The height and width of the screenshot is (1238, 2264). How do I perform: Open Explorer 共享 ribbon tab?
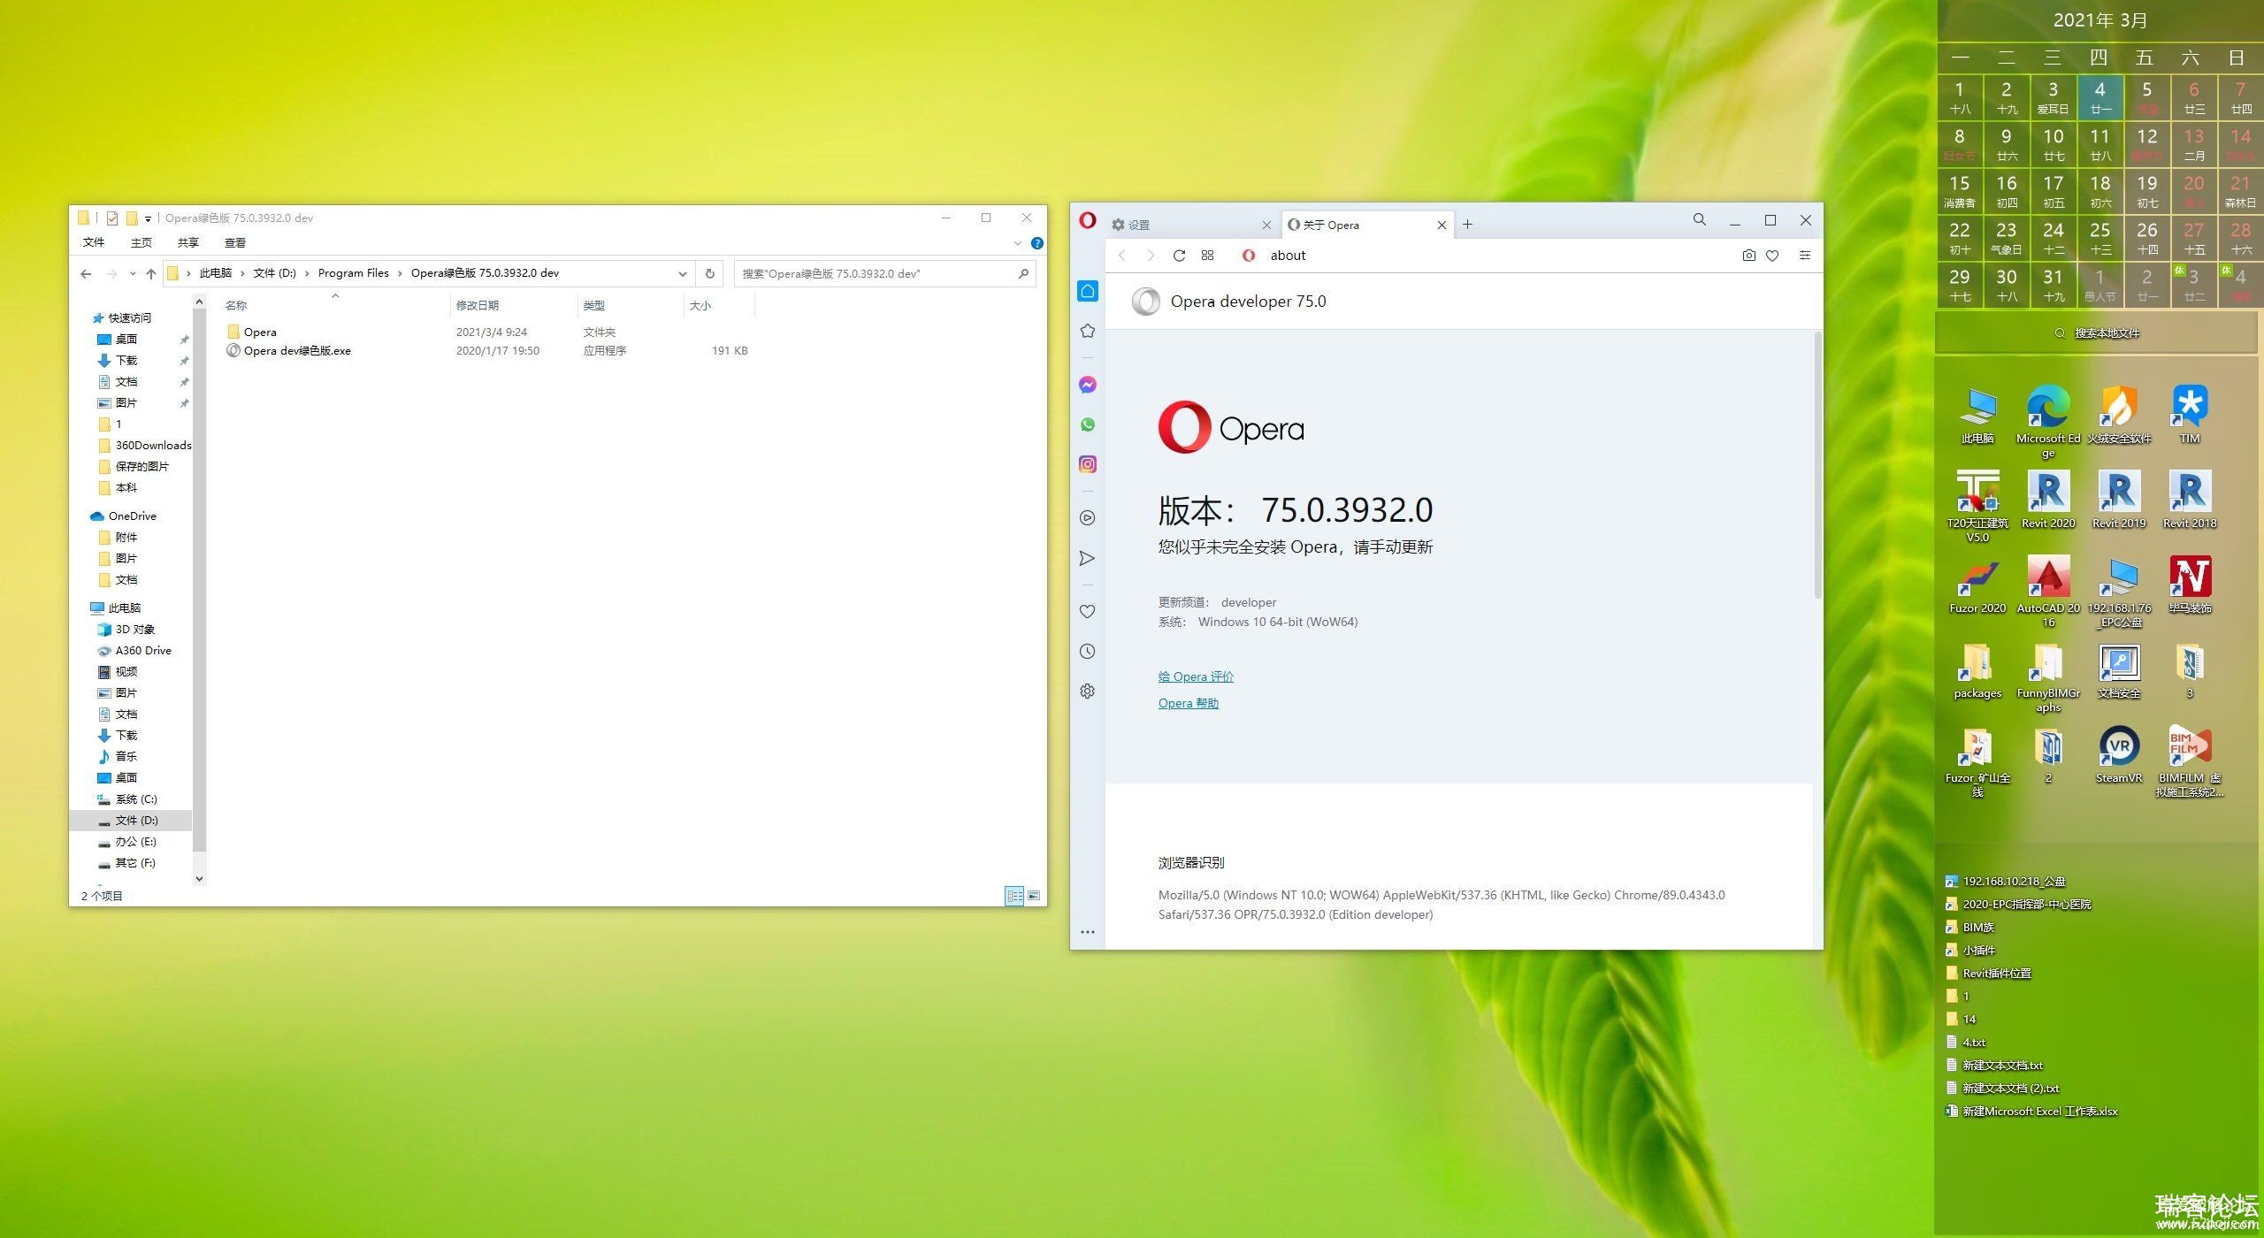[x=187, y=242]
